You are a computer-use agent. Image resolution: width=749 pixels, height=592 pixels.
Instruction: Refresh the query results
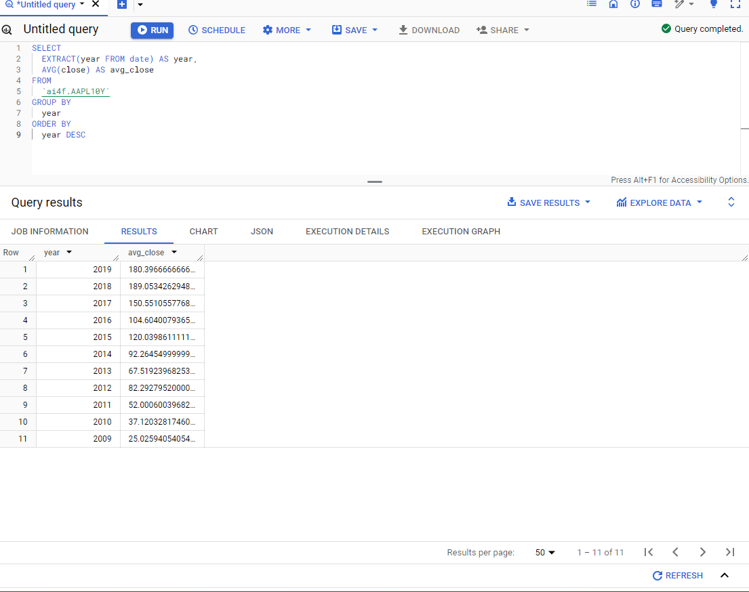coord(678,575)
